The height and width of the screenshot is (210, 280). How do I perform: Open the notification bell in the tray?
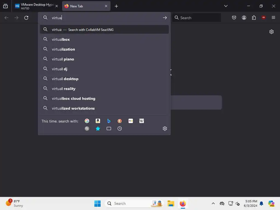(x=261, y=203)
